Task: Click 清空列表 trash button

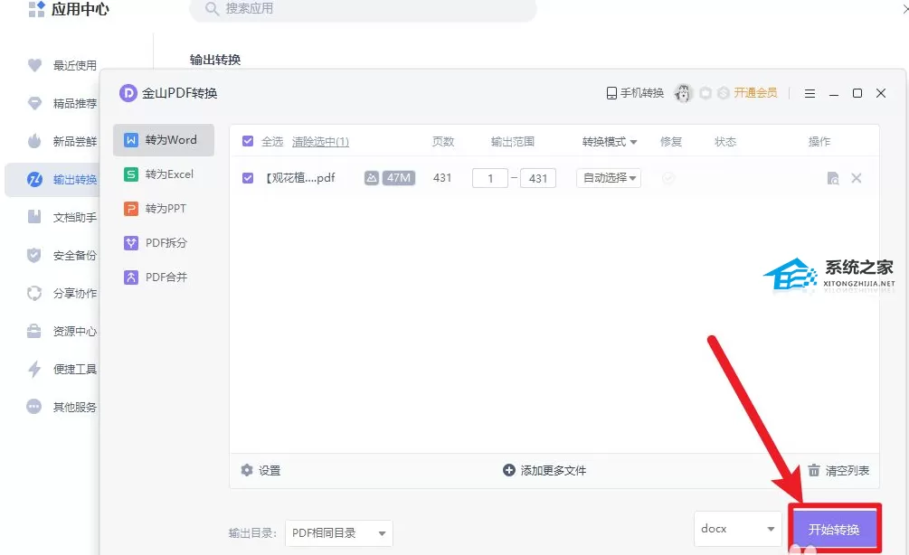Action: [x=838, y=470]
